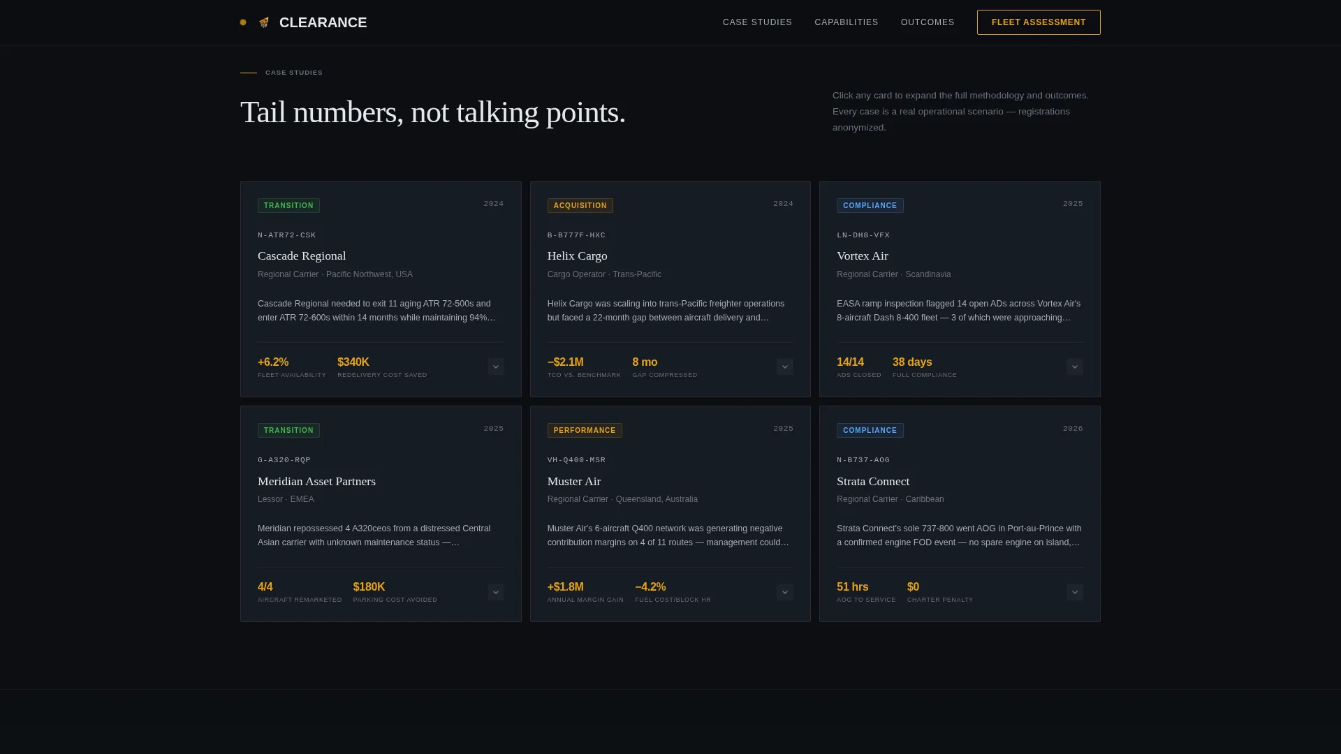Click 'Regional Carrier · Caribbean' subtitle
Screen dimensions: 1341x754
(x=891, y=499)
